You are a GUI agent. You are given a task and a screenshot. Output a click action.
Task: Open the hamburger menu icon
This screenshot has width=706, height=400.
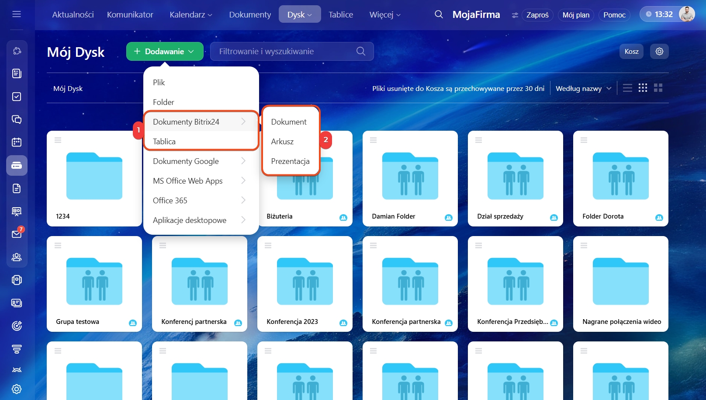pyautogui.click(x=17, y=14)
